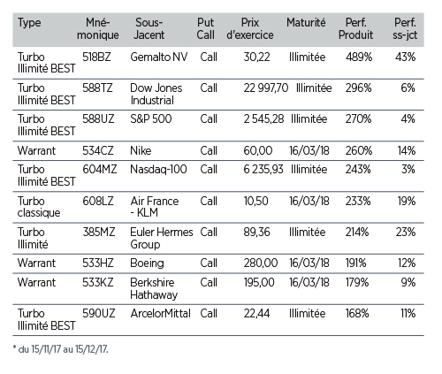Click the Gemalto NV underlying cell
Screen dimensions: 442x374
(x=159, y=57)
